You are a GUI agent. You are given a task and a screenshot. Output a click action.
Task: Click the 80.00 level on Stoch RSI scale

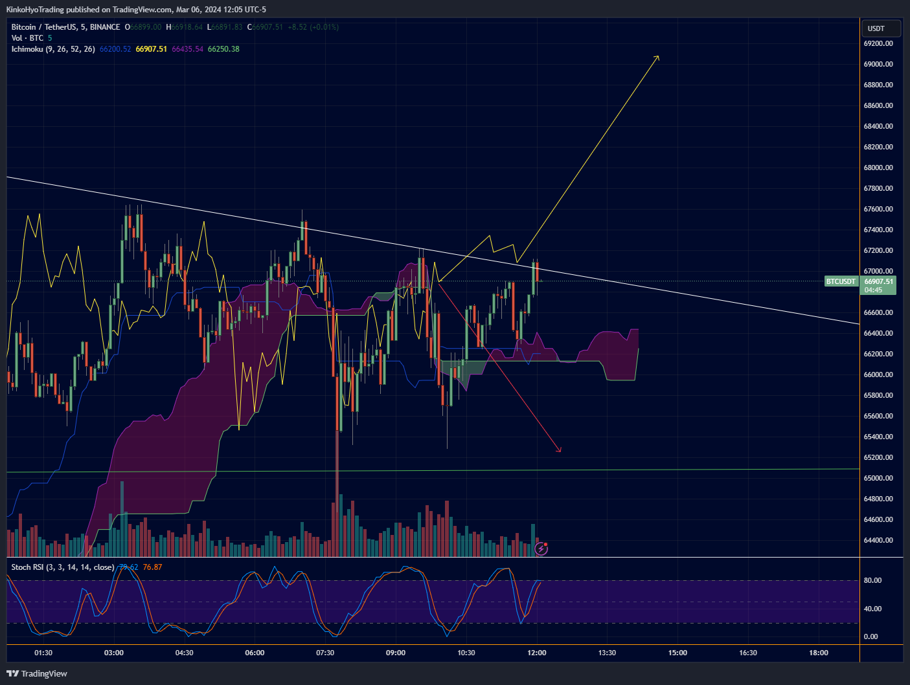[872, 580]
